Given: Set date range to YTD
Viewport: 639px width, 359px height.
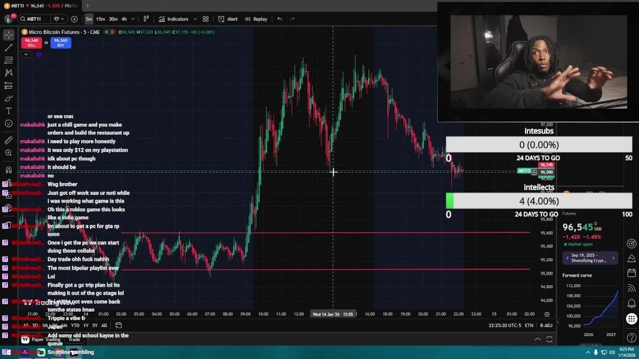Looking at the screenshot, I should pos(75,326).
